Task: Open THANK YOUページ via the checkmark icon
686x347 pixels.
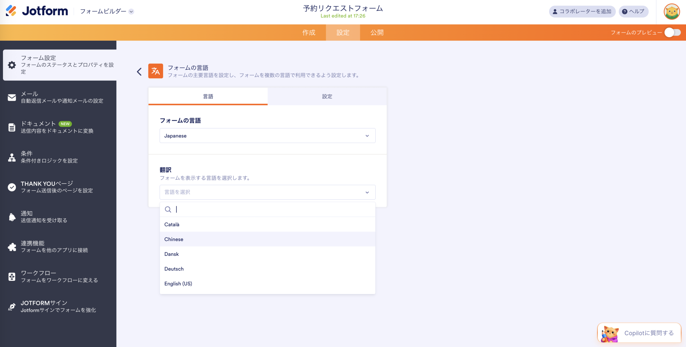Action: pos(12,187)
